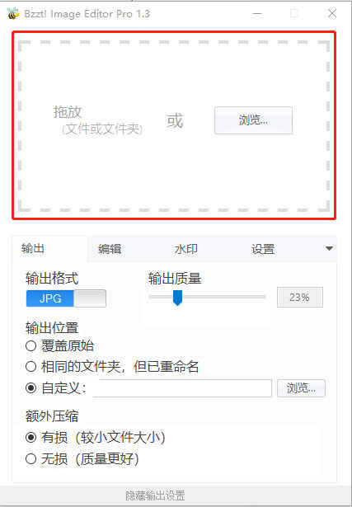352x507 pixels.
Task: Click 浏览 button beside custom path field
Action: point(301,388)
